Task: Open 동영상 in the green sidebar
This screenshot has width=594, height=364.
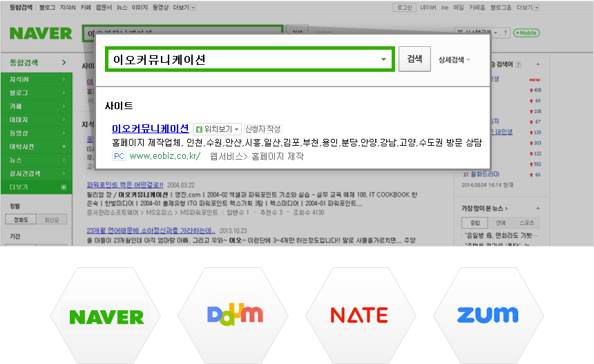Action: click(37, 133)
